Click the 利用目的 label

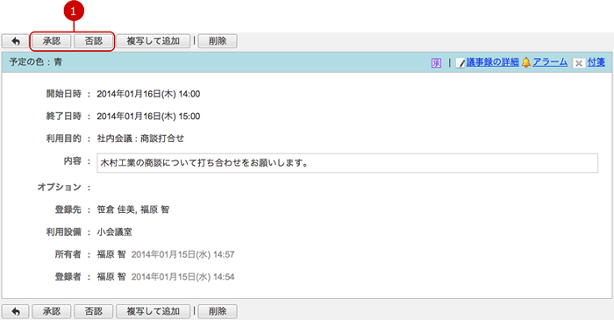click(x=64, y=139)
